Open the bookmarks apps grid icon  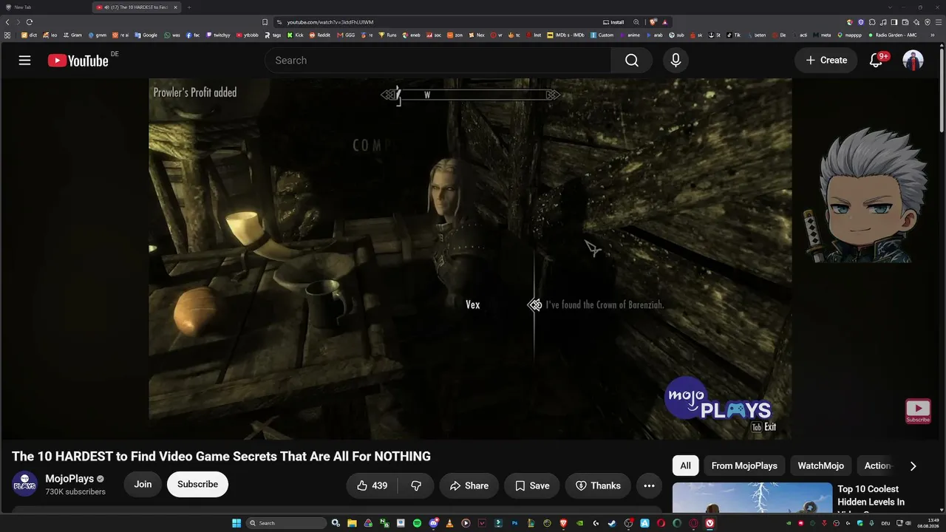click(7, 35)
